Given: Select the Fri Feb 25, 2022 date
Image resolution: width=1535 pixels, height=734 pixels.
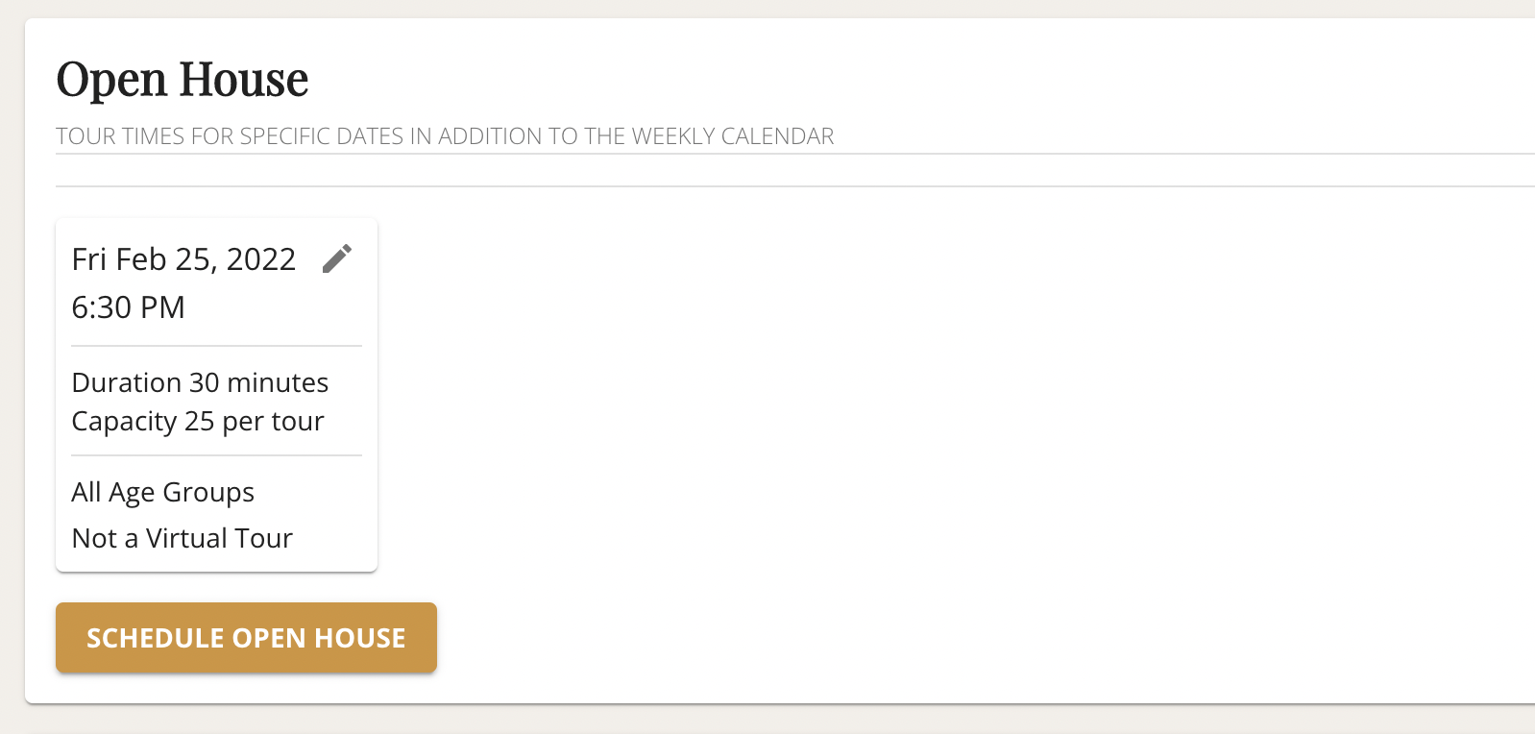Looking at the screenshot, I should pyautogui.click(x=183, y=259).
